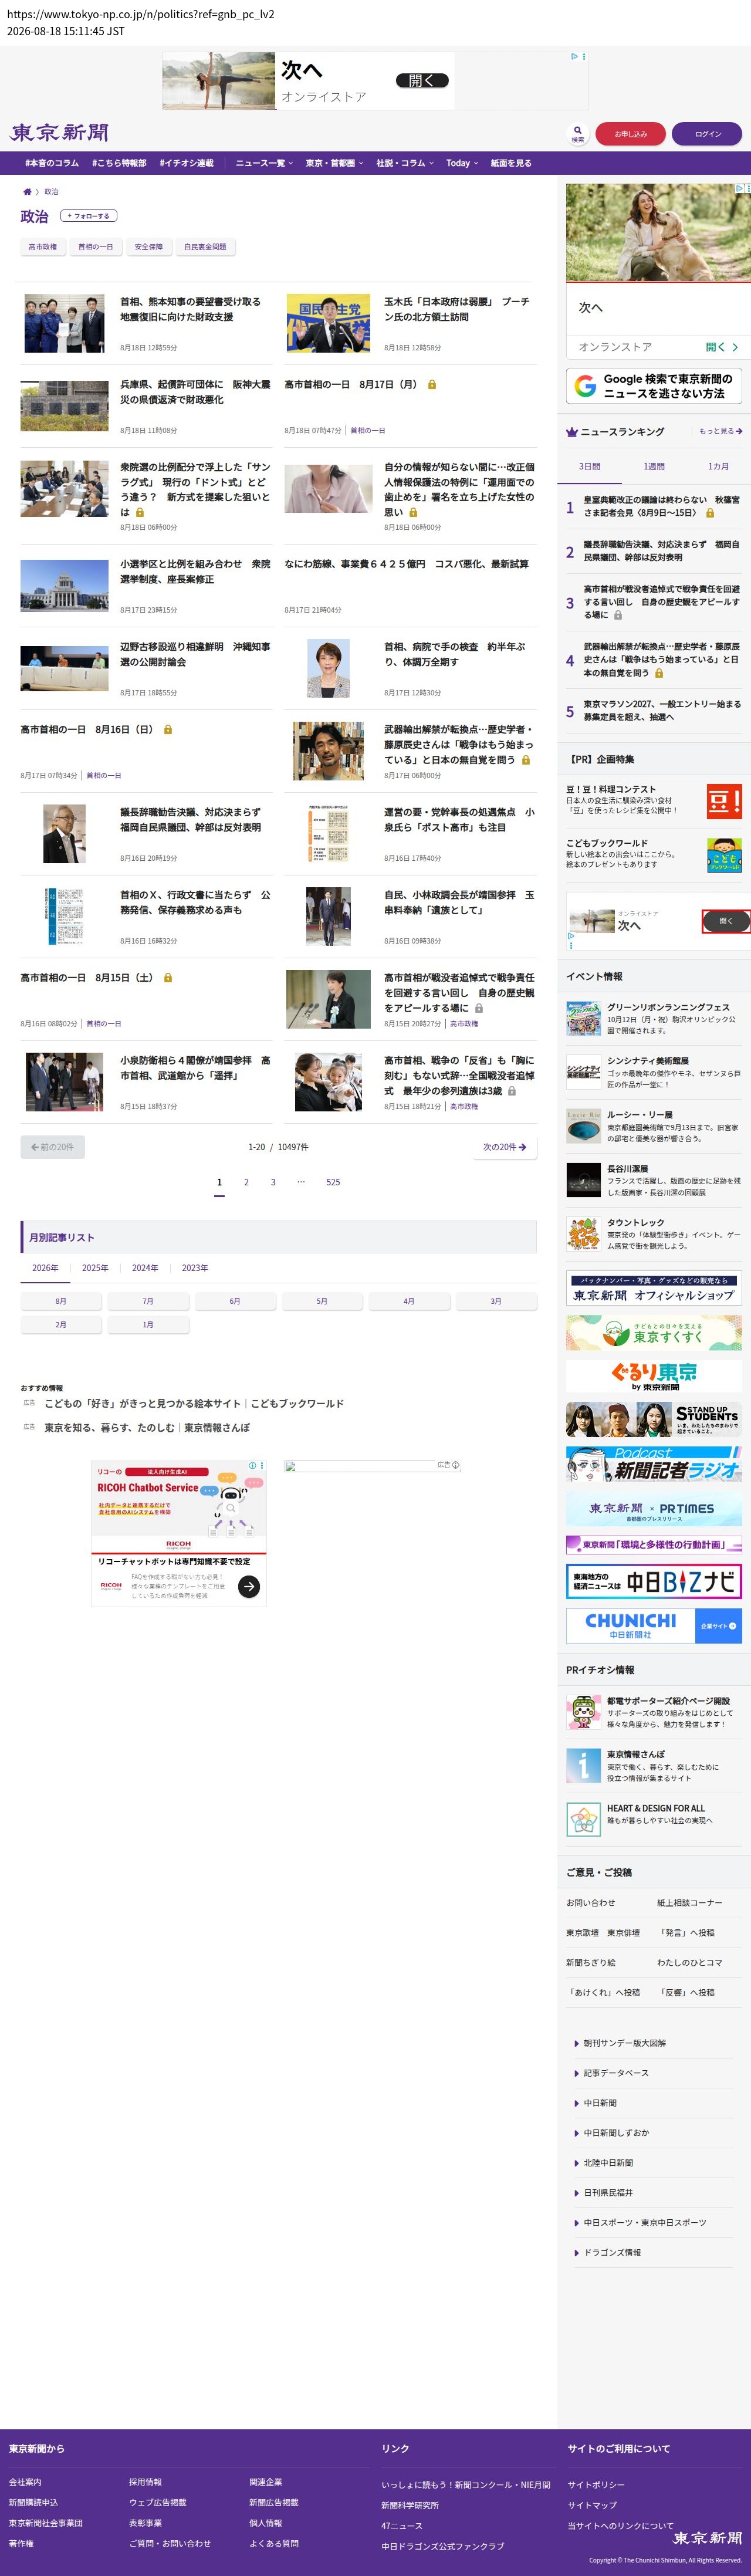Image resolution: width=751 pixels, height=2576 pixels.
Task: Open the 7月 monthly article list
Action: tap(148, 1301)
